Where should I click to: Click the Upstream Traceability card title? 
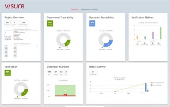point(102,18)
